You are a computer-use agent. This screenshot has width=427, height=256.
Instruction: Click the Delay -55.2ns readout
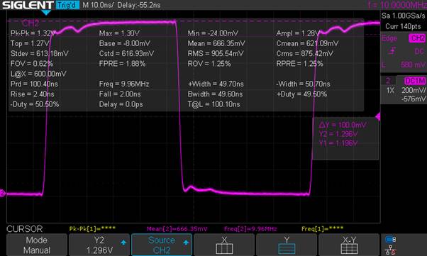tap(139, 5)
